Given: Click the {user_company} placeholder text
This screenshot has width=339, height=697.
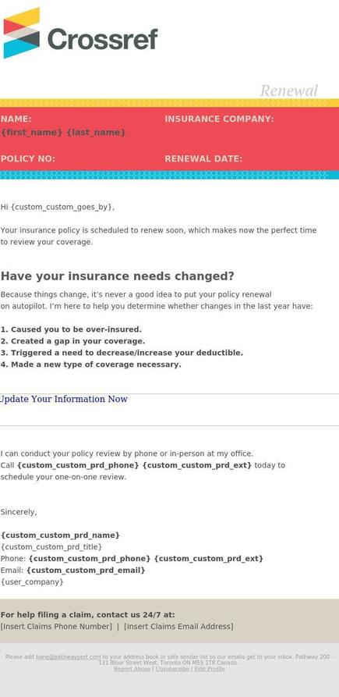Looking at the screenshot, I should coord(32,581).
